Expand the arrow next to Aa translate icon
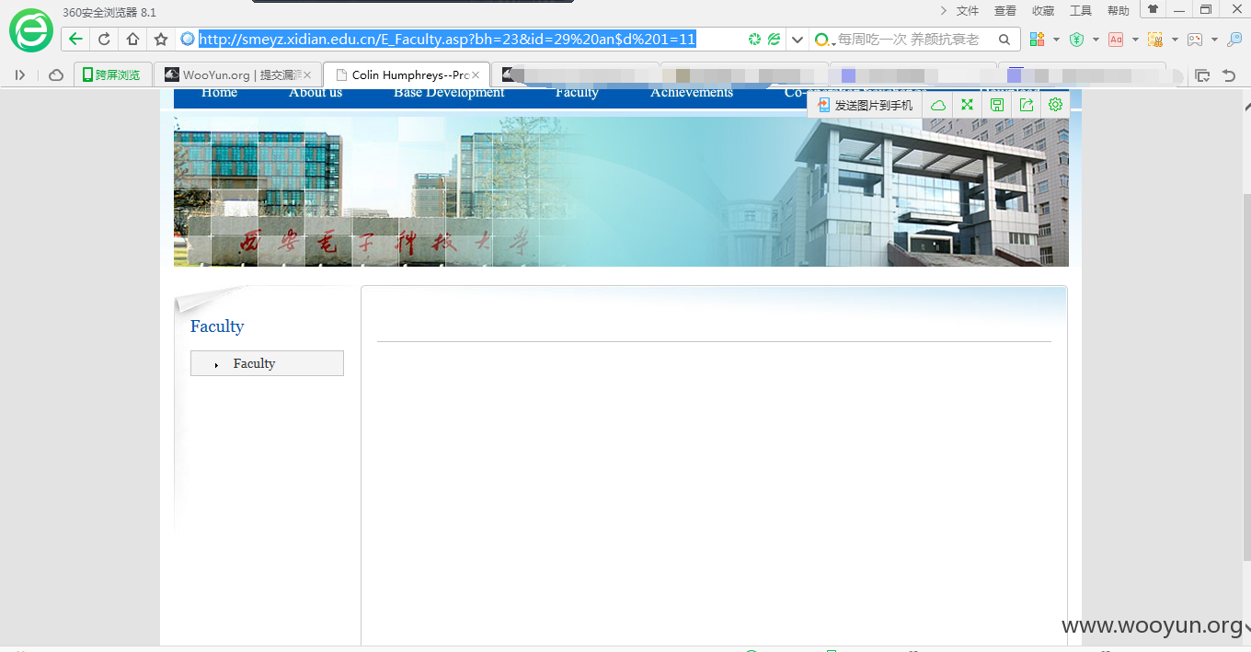This screenshot has width=1251, height=652. point(1135,40)
